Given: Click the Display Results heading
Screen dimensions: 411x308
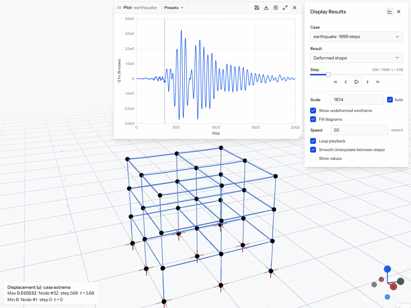Looking at the screenshot, I should pos(328,12).
